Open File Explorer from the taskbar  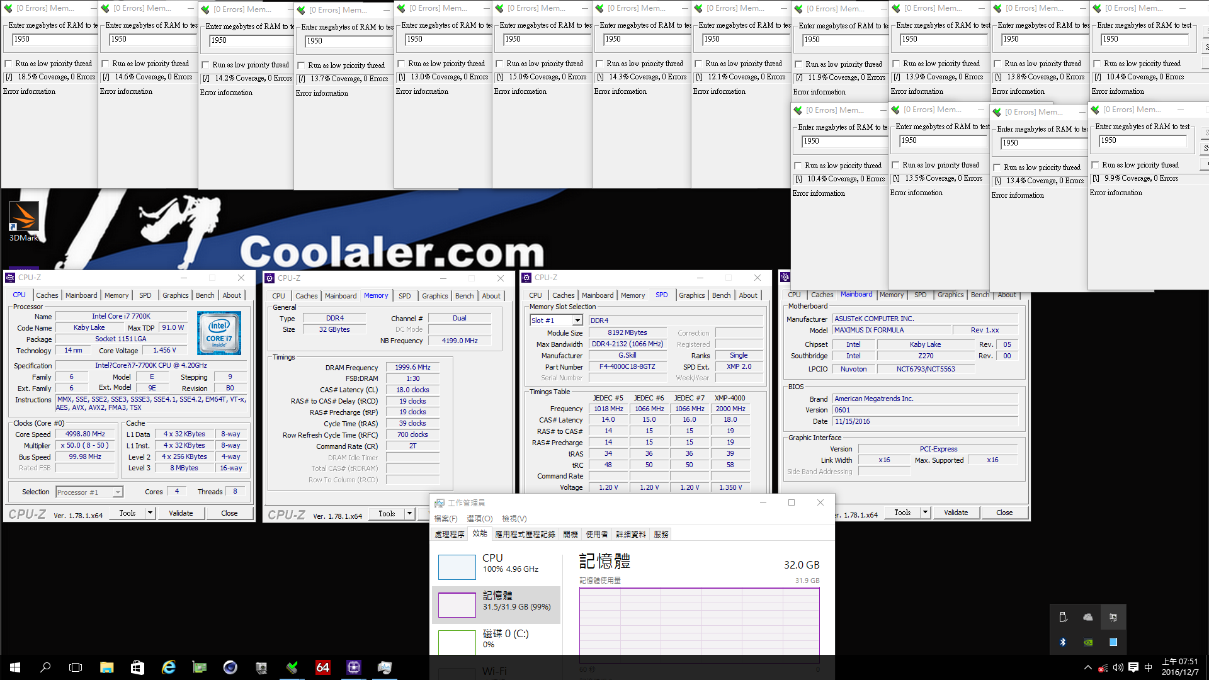tap(106, 667)
